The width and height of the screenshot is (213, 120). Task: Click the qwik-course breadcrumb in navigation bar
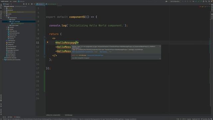tap(5, 1)
